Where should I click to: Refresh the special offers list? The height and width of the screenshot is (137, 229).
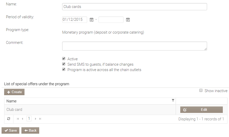(9, 119)
